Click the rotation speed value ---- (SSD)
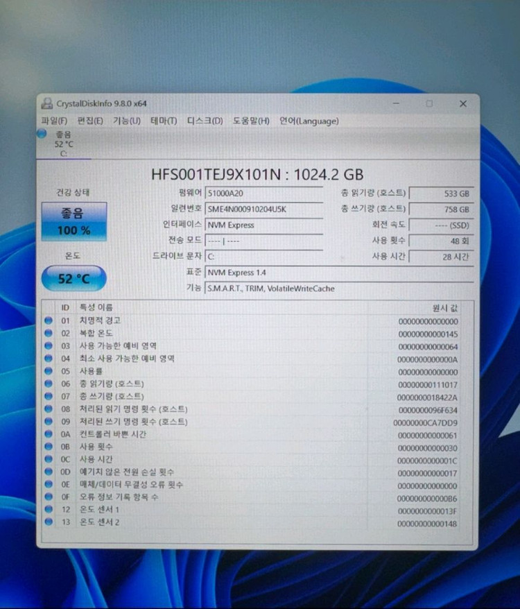The height and width of the screenshot is (609, 520). tap(441, 225)
